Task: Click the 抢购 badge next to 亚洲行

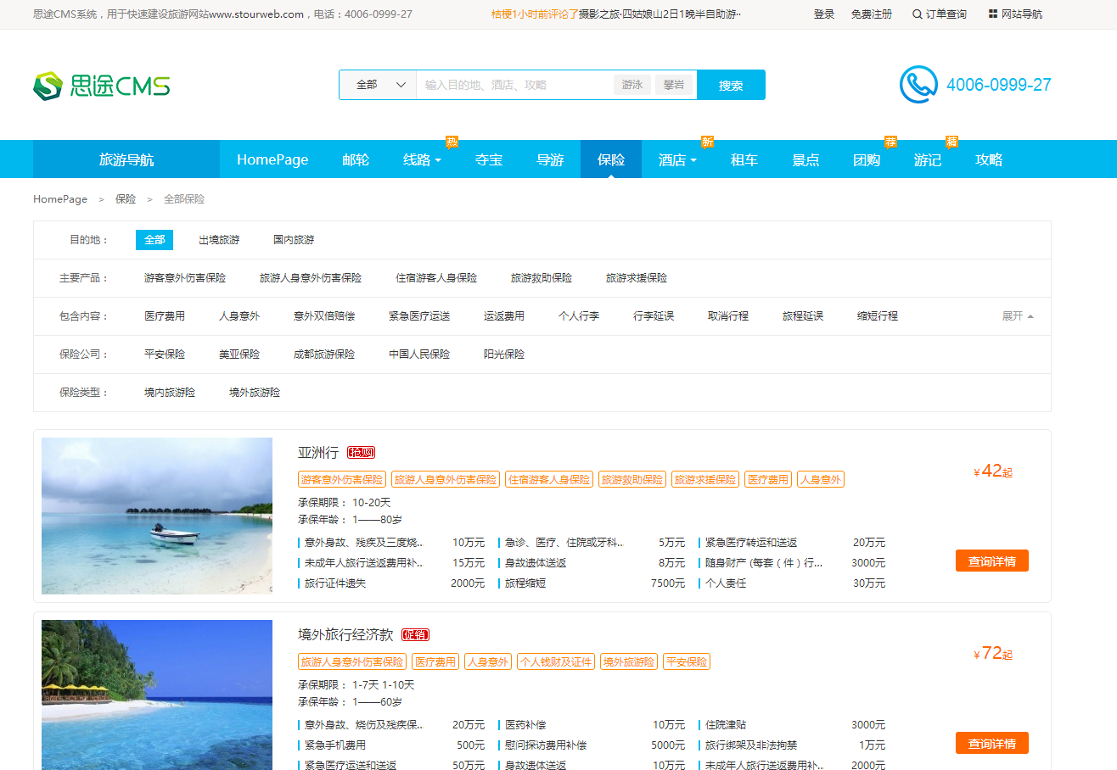Action: pyautogui.click(x=361, y=452)
